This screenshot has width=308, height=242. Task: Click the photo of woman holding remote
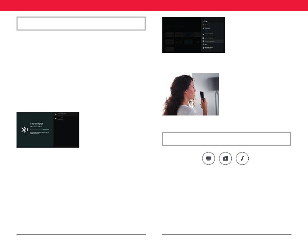click(x=190, y=94)
